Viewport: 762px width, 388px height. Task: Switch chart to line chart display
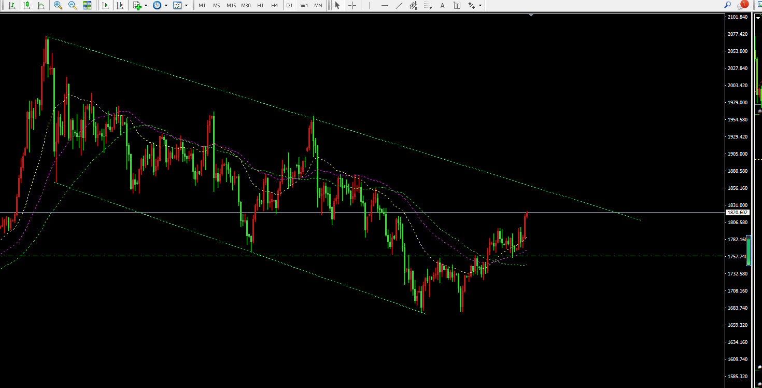pyautogui.click(x=41, y=5)
